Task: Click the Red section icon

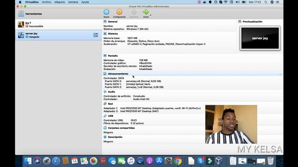Action: click(x=105, y=104)
